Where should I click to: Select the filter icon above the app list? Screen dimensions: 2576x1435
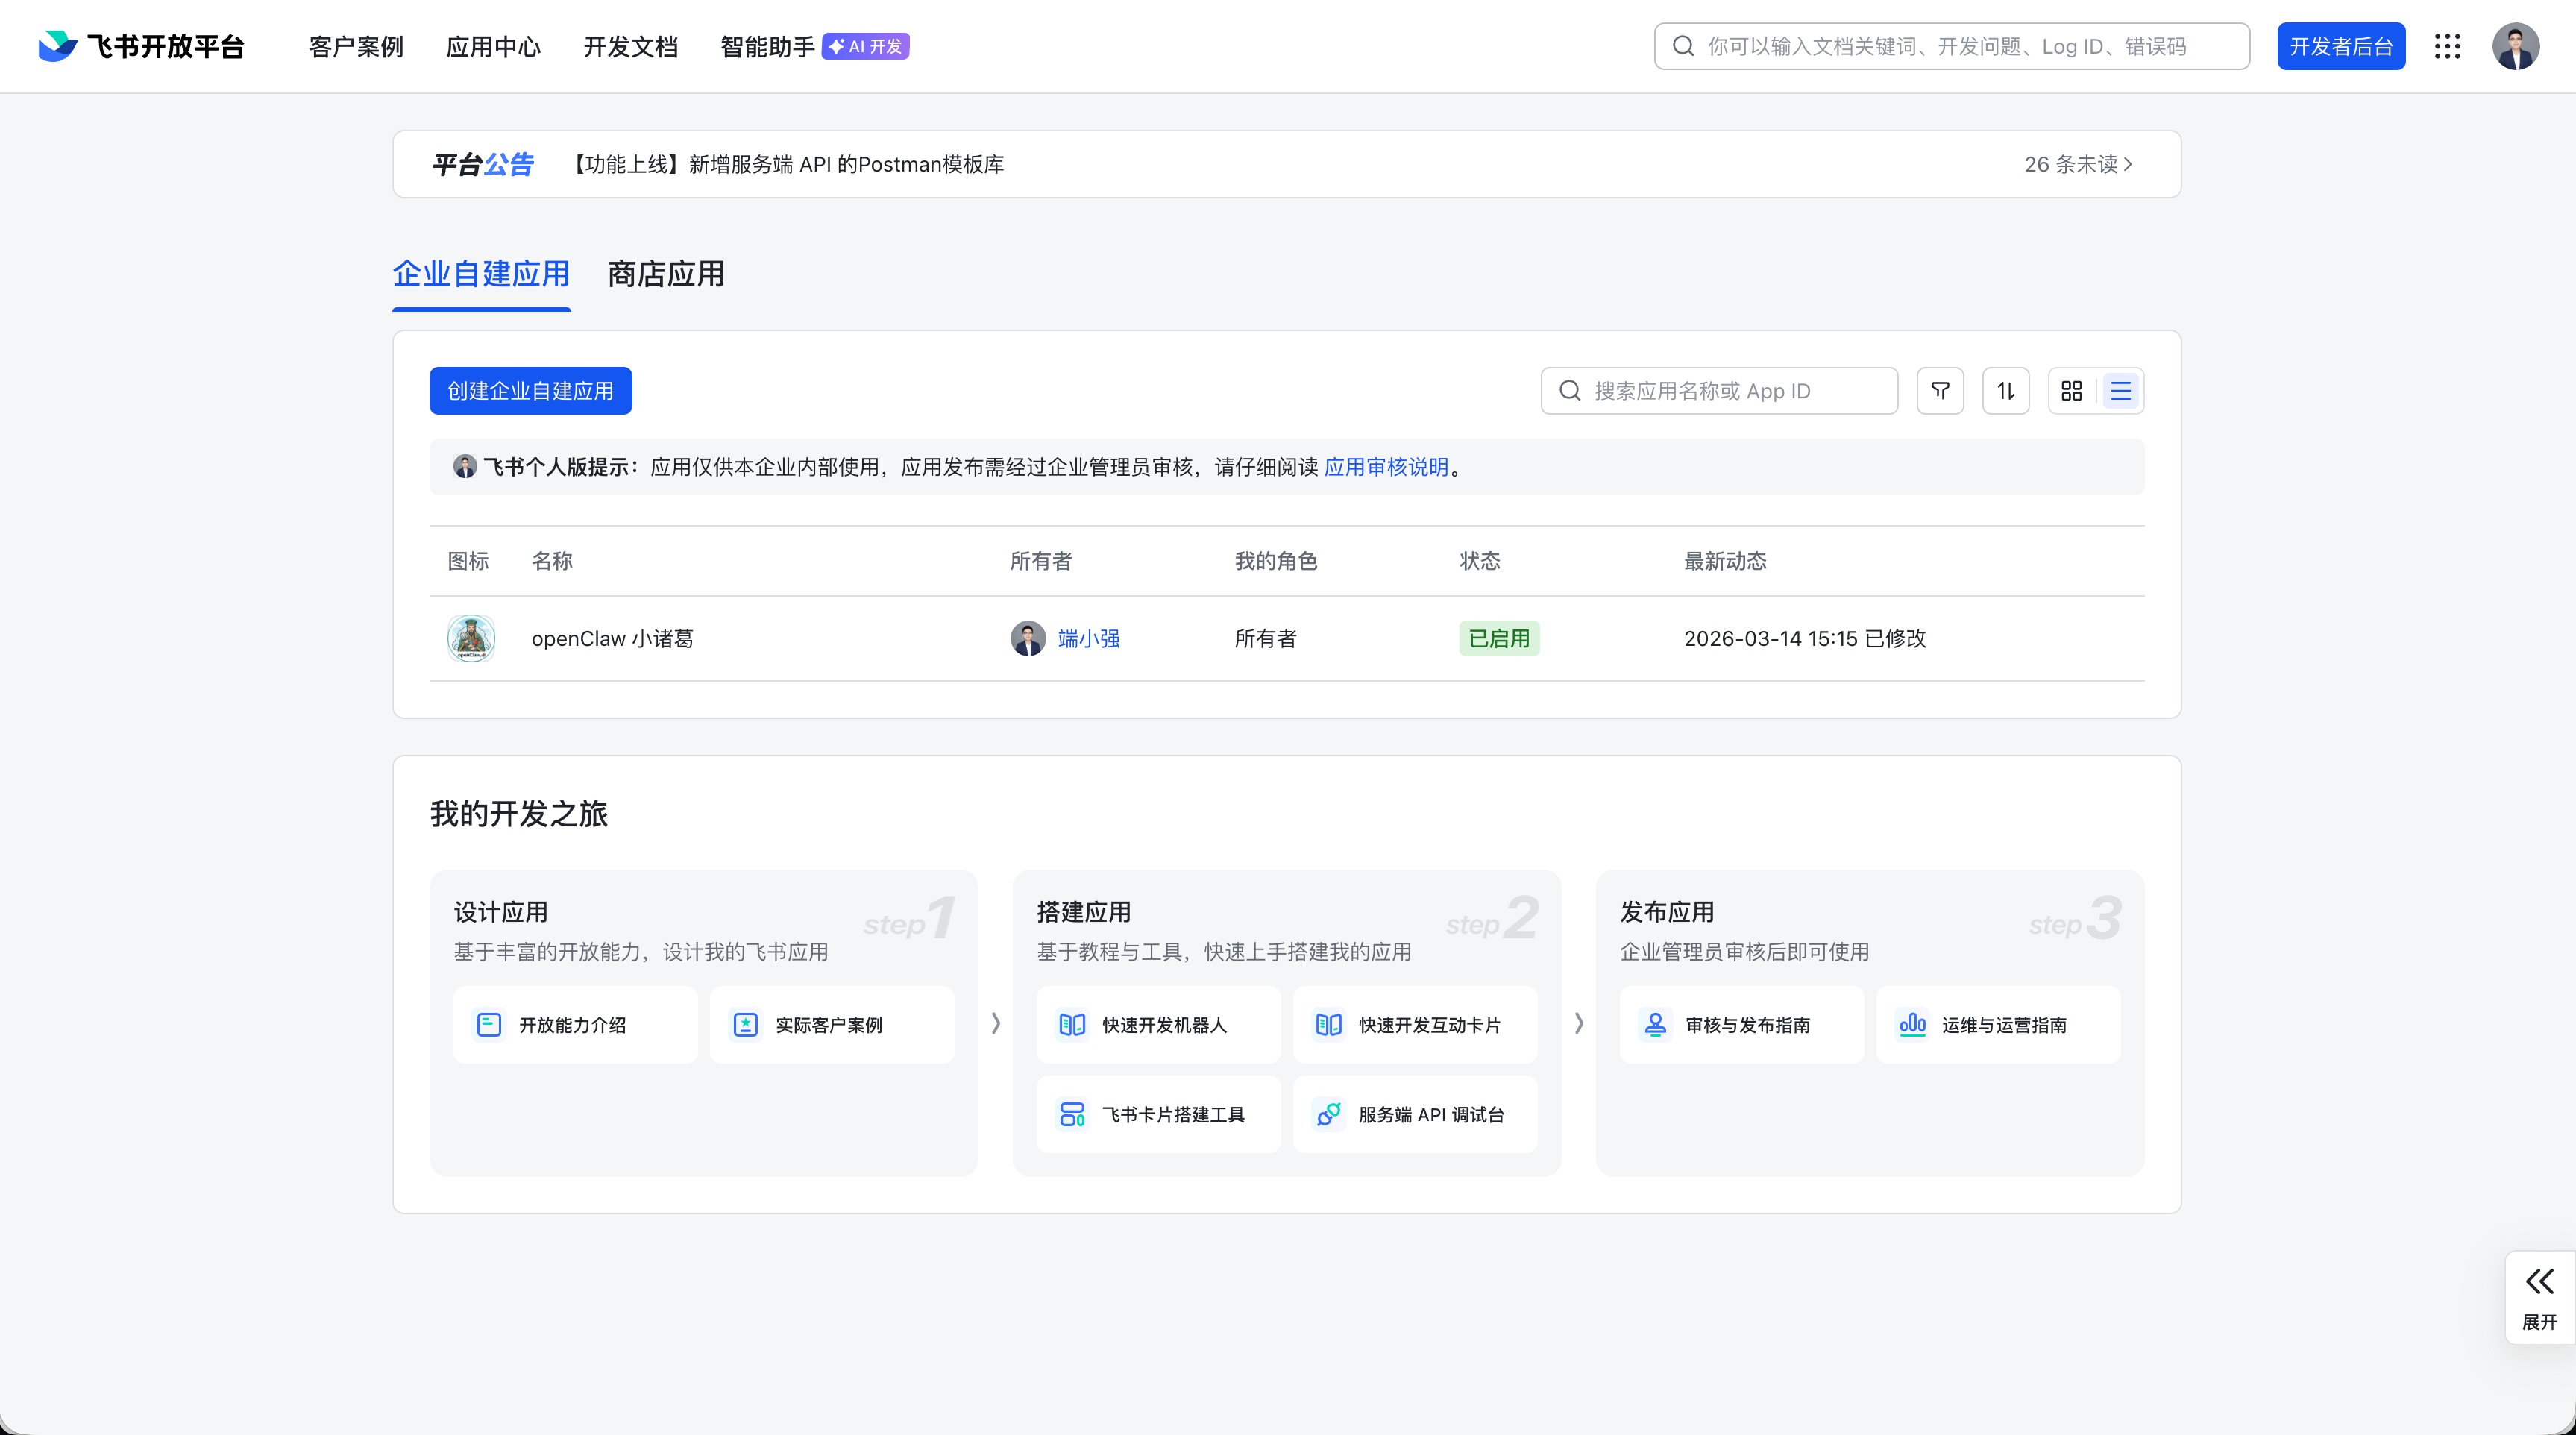pos(1940,390)
